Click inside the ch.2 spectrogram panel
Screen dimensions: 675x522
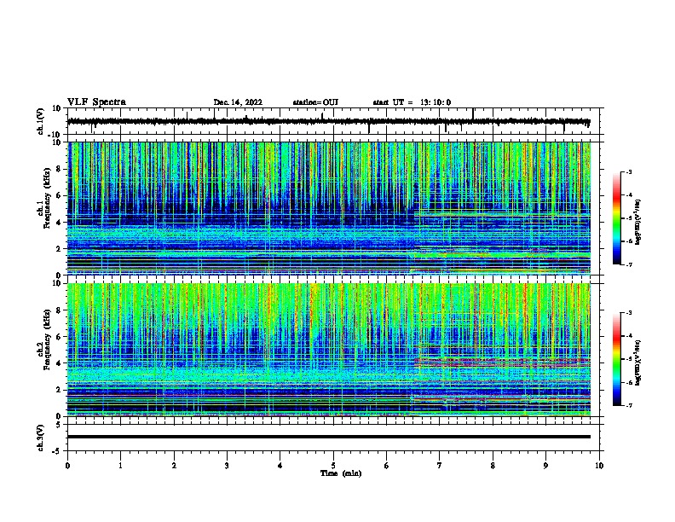pos(328,350)
